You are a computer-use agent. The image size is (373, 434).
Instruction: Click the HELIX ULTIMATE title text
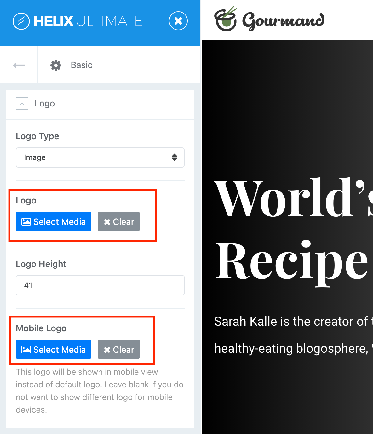point(88,21)
